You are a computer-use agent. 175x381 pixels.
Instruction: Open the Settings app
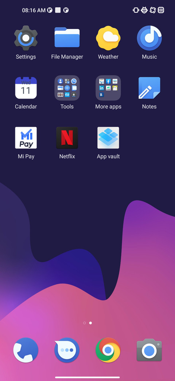(x=26, y=38)
